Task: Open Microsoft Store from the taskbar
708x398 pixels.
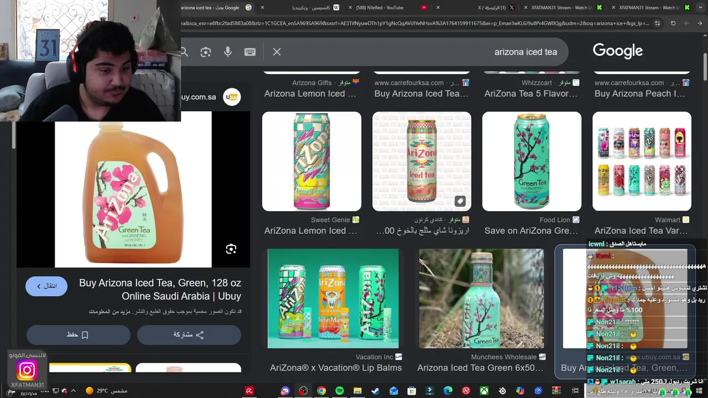Action: (412, 391)
